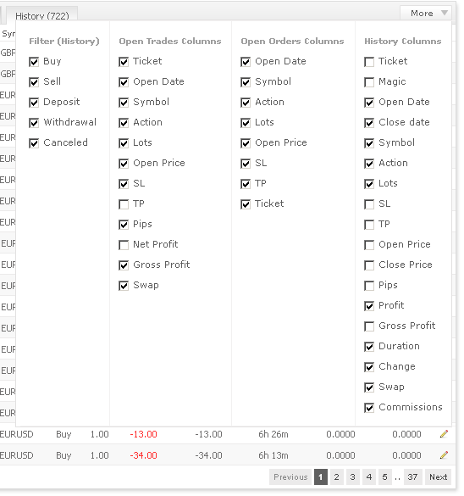
Task: Uncheck Ticket under Open Orders Columns
Action: tap(246, 204)
